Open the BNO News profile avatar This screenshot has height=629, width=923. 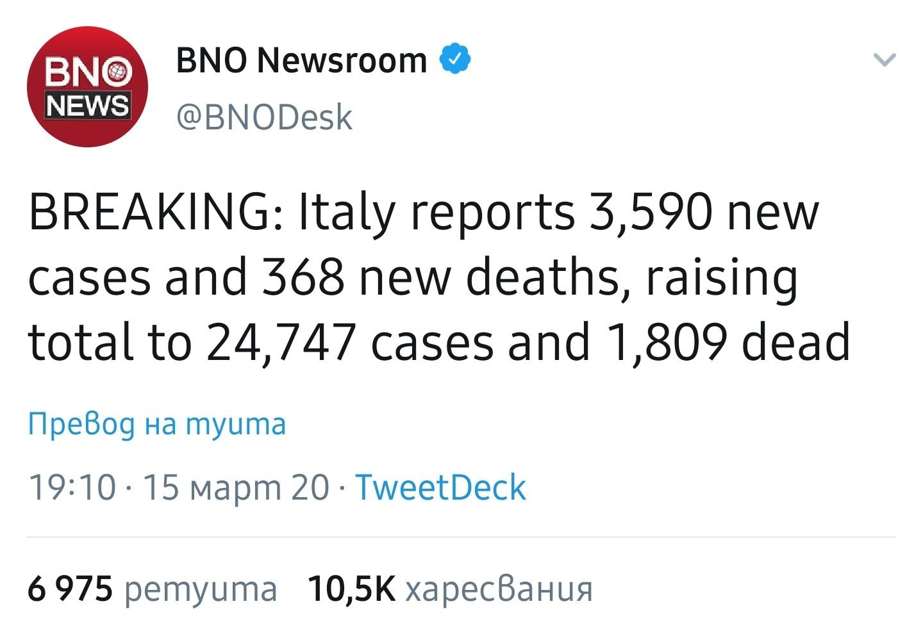click(x=87, y=86)
